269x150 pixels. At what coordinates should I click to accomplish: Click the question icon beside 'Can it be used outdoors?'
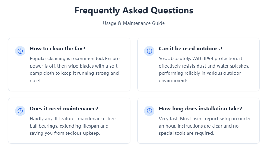click(x=149, y=51)
